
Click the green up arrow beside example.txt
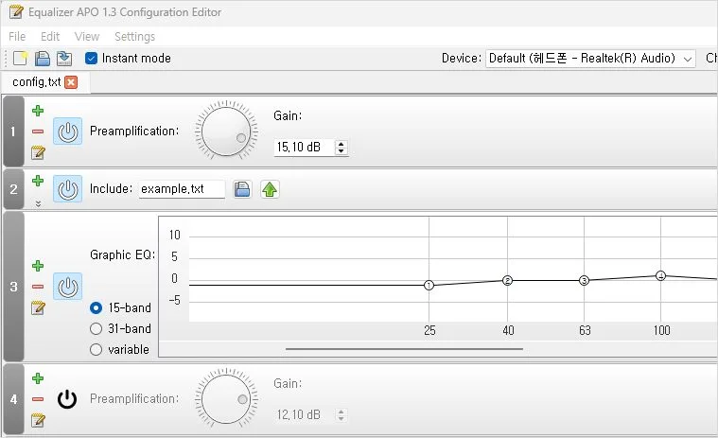coord(270,189)
